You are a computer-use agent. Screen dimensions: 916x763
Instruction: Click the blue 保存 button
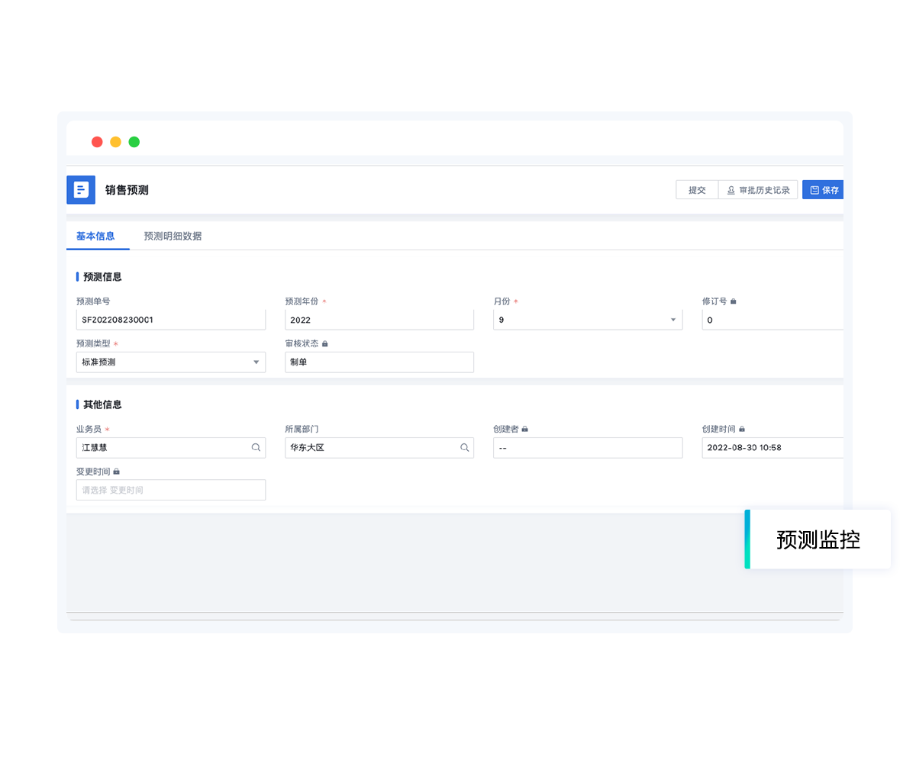824,190
